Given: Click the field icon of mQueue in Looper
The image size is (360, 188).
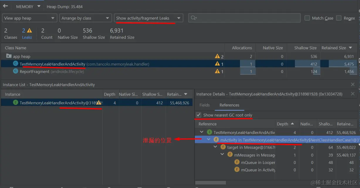Looking at the screenshot, I should [237, 162].
